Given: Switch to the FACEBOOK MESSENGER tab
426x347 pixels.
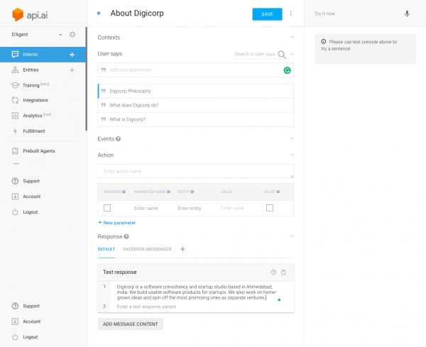Looking at the screenshot, I should click(147, 249).
